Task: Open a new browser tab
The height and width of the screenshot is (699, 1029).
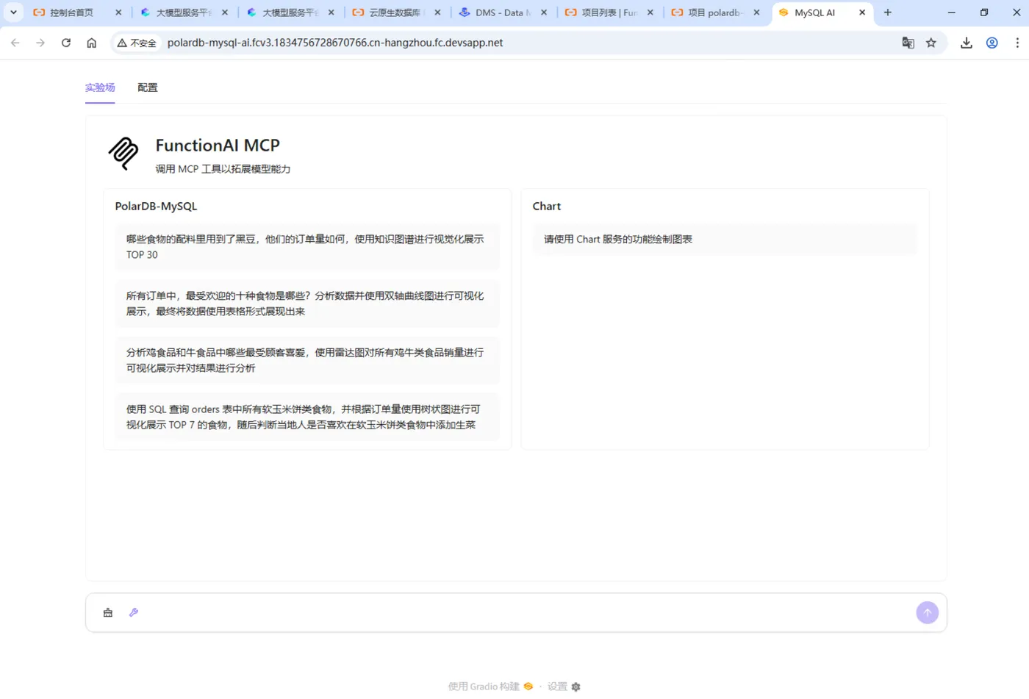Action: coord(888,12)
